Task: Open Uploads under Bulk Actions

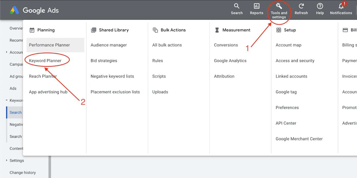Action: (160, 92)
